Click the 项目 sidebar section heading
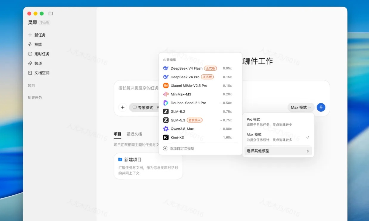Screen dimensions: 369x221 click(x=31, y=85)
